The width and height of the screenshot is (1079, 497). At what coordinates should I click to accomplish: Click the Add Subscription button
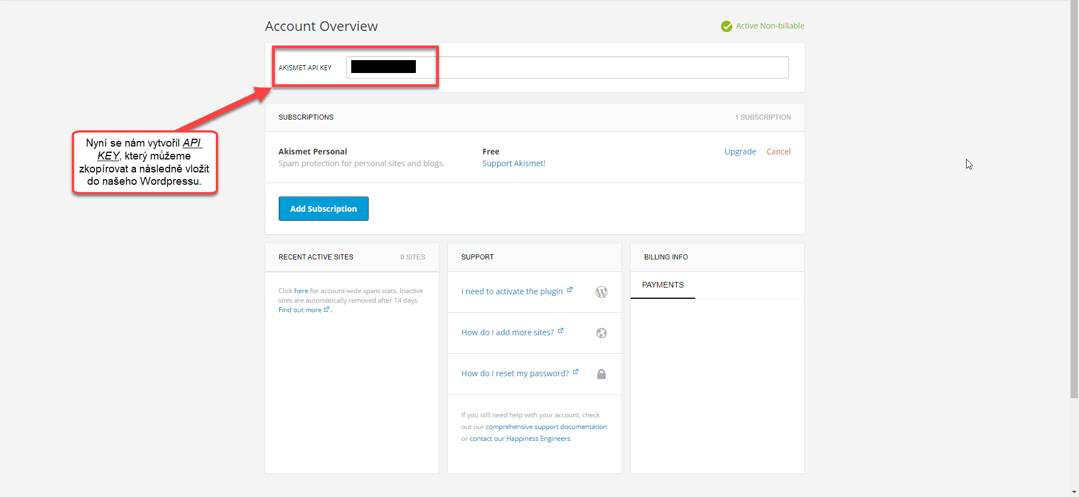coord(323,208)
